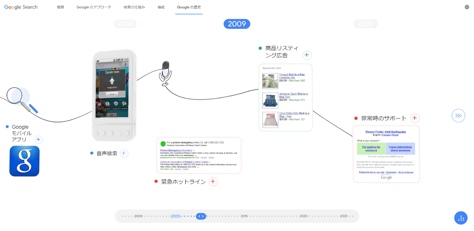The height and width of the screenshot is (231, 474).
Task: Select 2023 on the timeline scrubber
Action: (344, 216)
